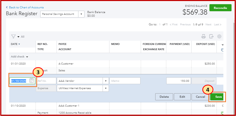
Task: Open the date picker calendar icon
Action: point(32,81)
